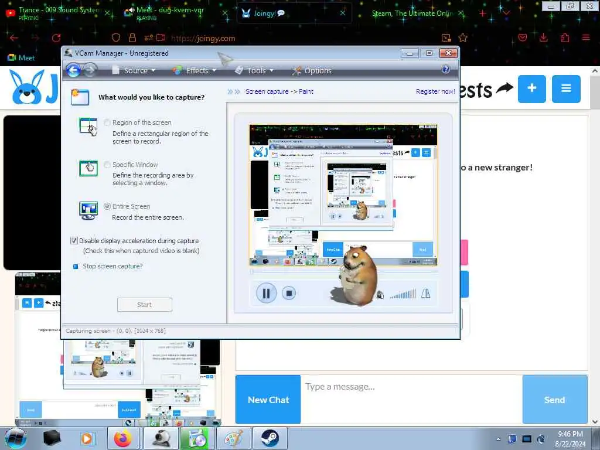Click site padlock security icon

[x=132, y=37]
